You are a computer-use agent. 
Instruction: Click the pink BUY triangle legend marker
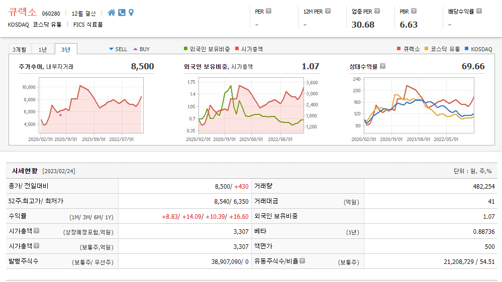pos(136,49)
